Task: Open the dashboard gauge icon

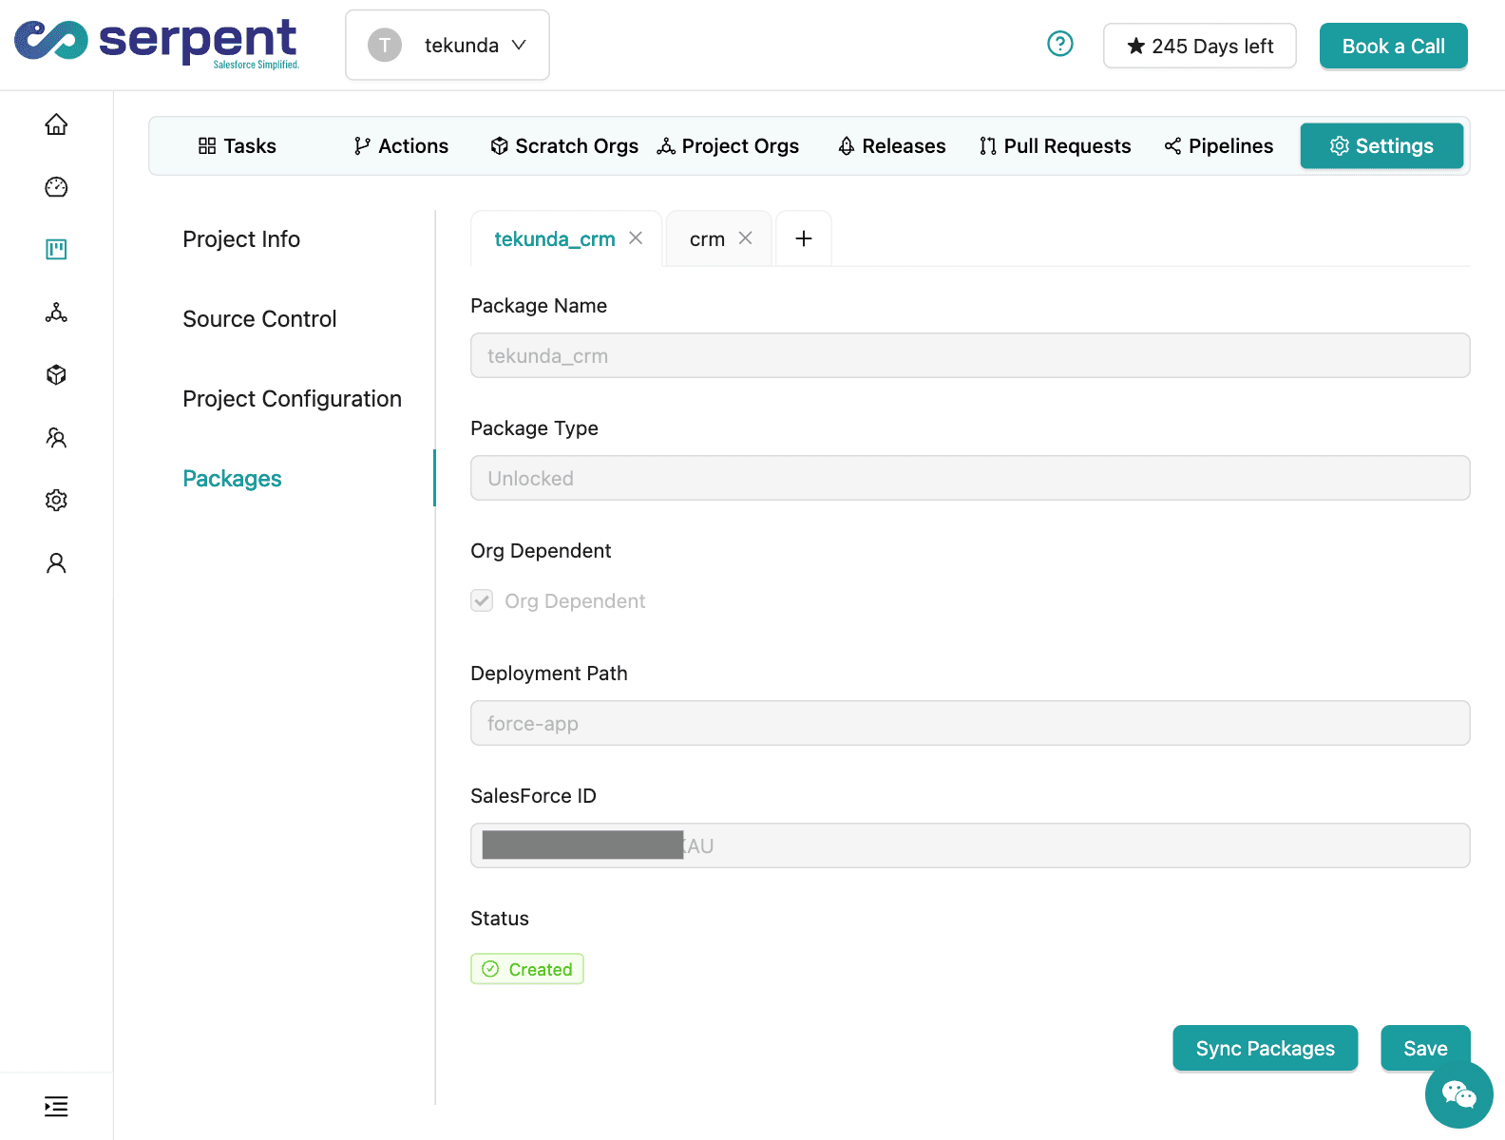Action: point(56,187)
